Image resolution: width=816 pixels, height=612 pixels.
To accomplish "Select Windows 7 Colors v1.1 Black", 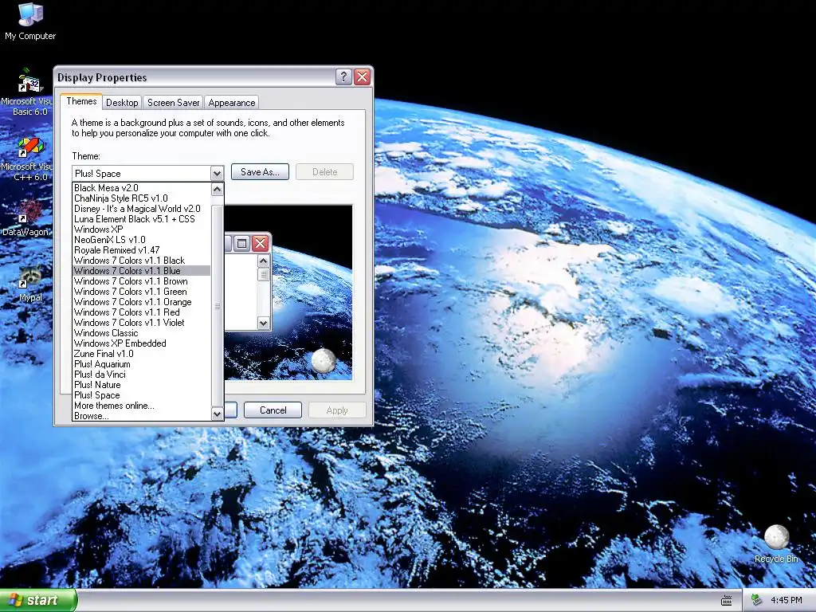I will click(142, 261).
